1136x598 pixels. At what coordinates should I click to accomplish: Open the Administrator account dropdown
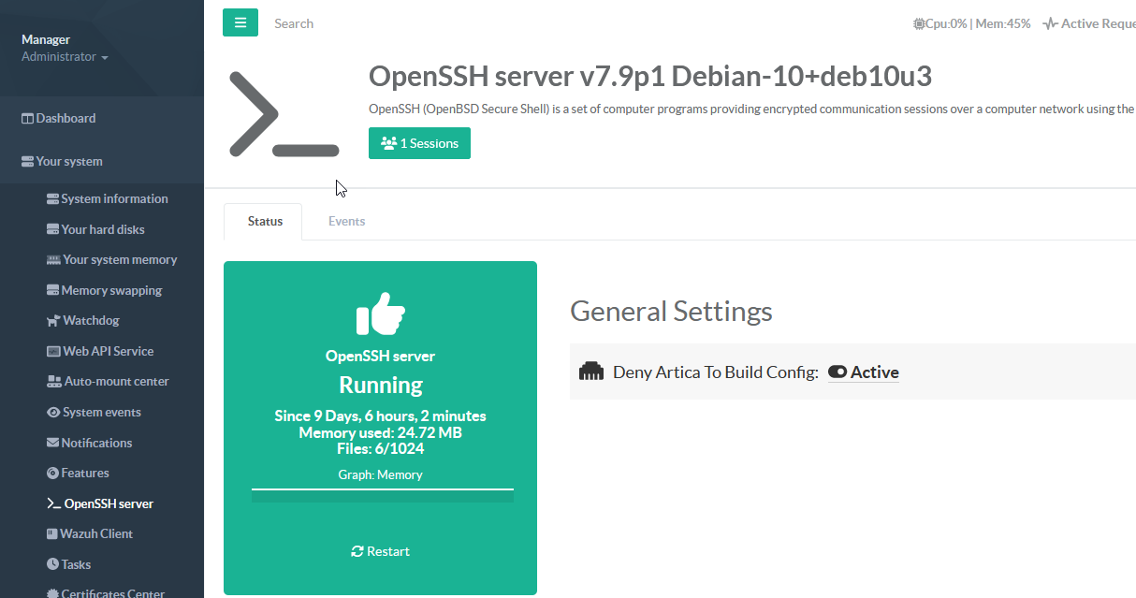(65, 57)
